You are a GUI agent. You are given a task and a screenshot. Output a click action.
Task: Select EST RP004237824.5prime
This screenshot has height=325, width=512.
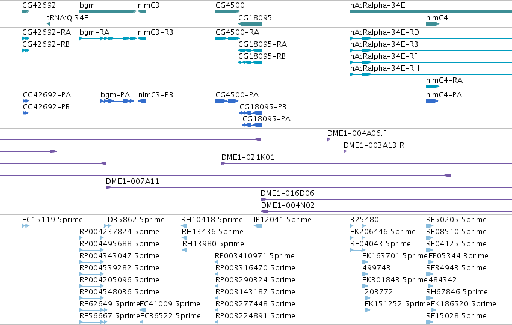coord(91,238)
